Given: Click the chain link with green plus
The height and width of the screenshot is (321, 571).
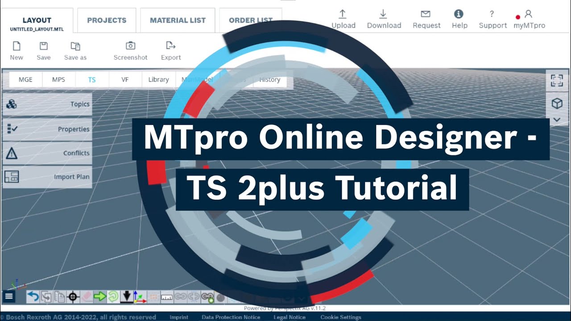Looking at the screenshot, I should (x=207, y=297).
